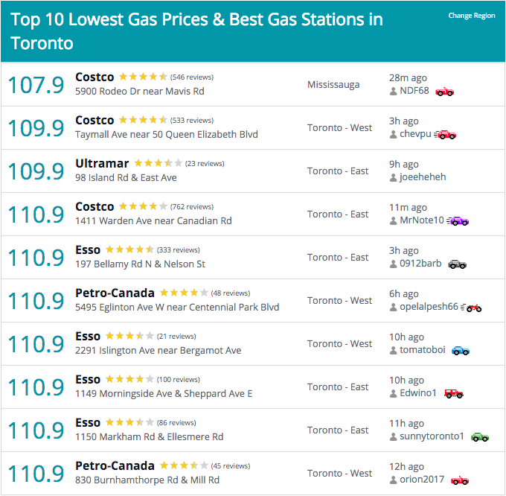Open Petro-Canada on Eglinton Ave W
This screenshot has width=506, height=496.
pyautogui.click(x=115, y=293)
